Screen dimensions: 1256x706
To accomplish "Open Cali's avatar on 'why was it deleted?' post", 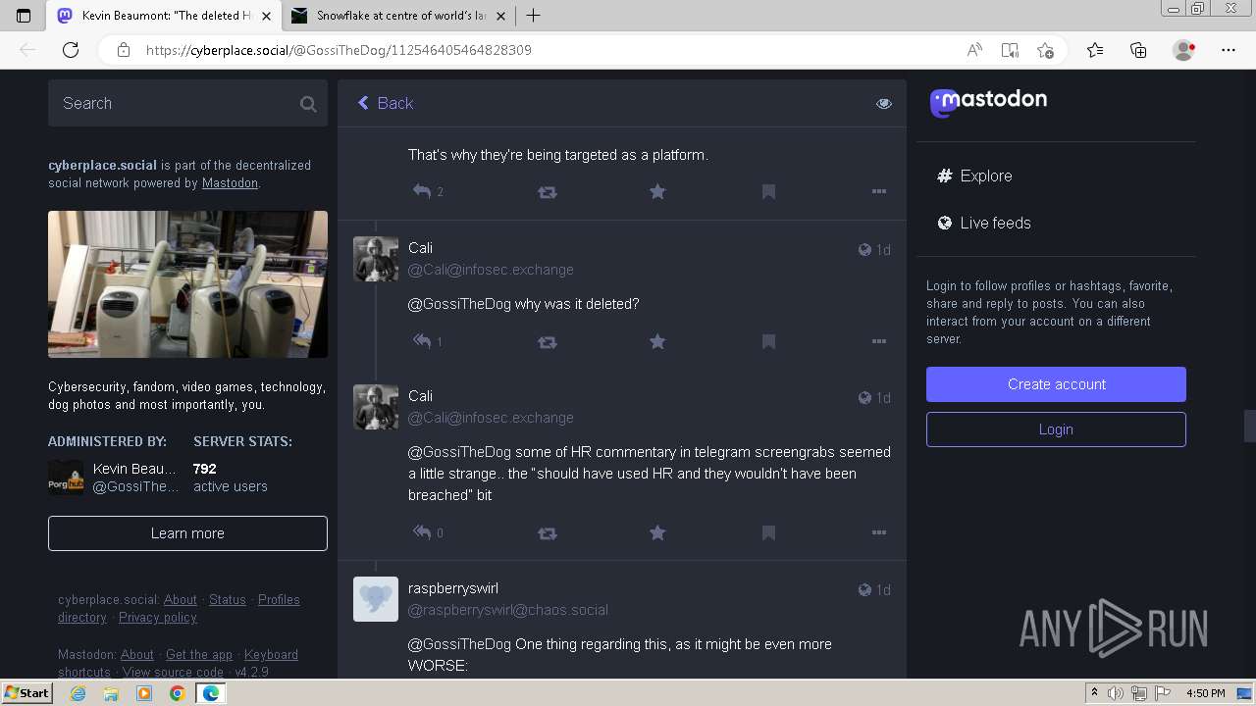I will [x=376, y=259].
